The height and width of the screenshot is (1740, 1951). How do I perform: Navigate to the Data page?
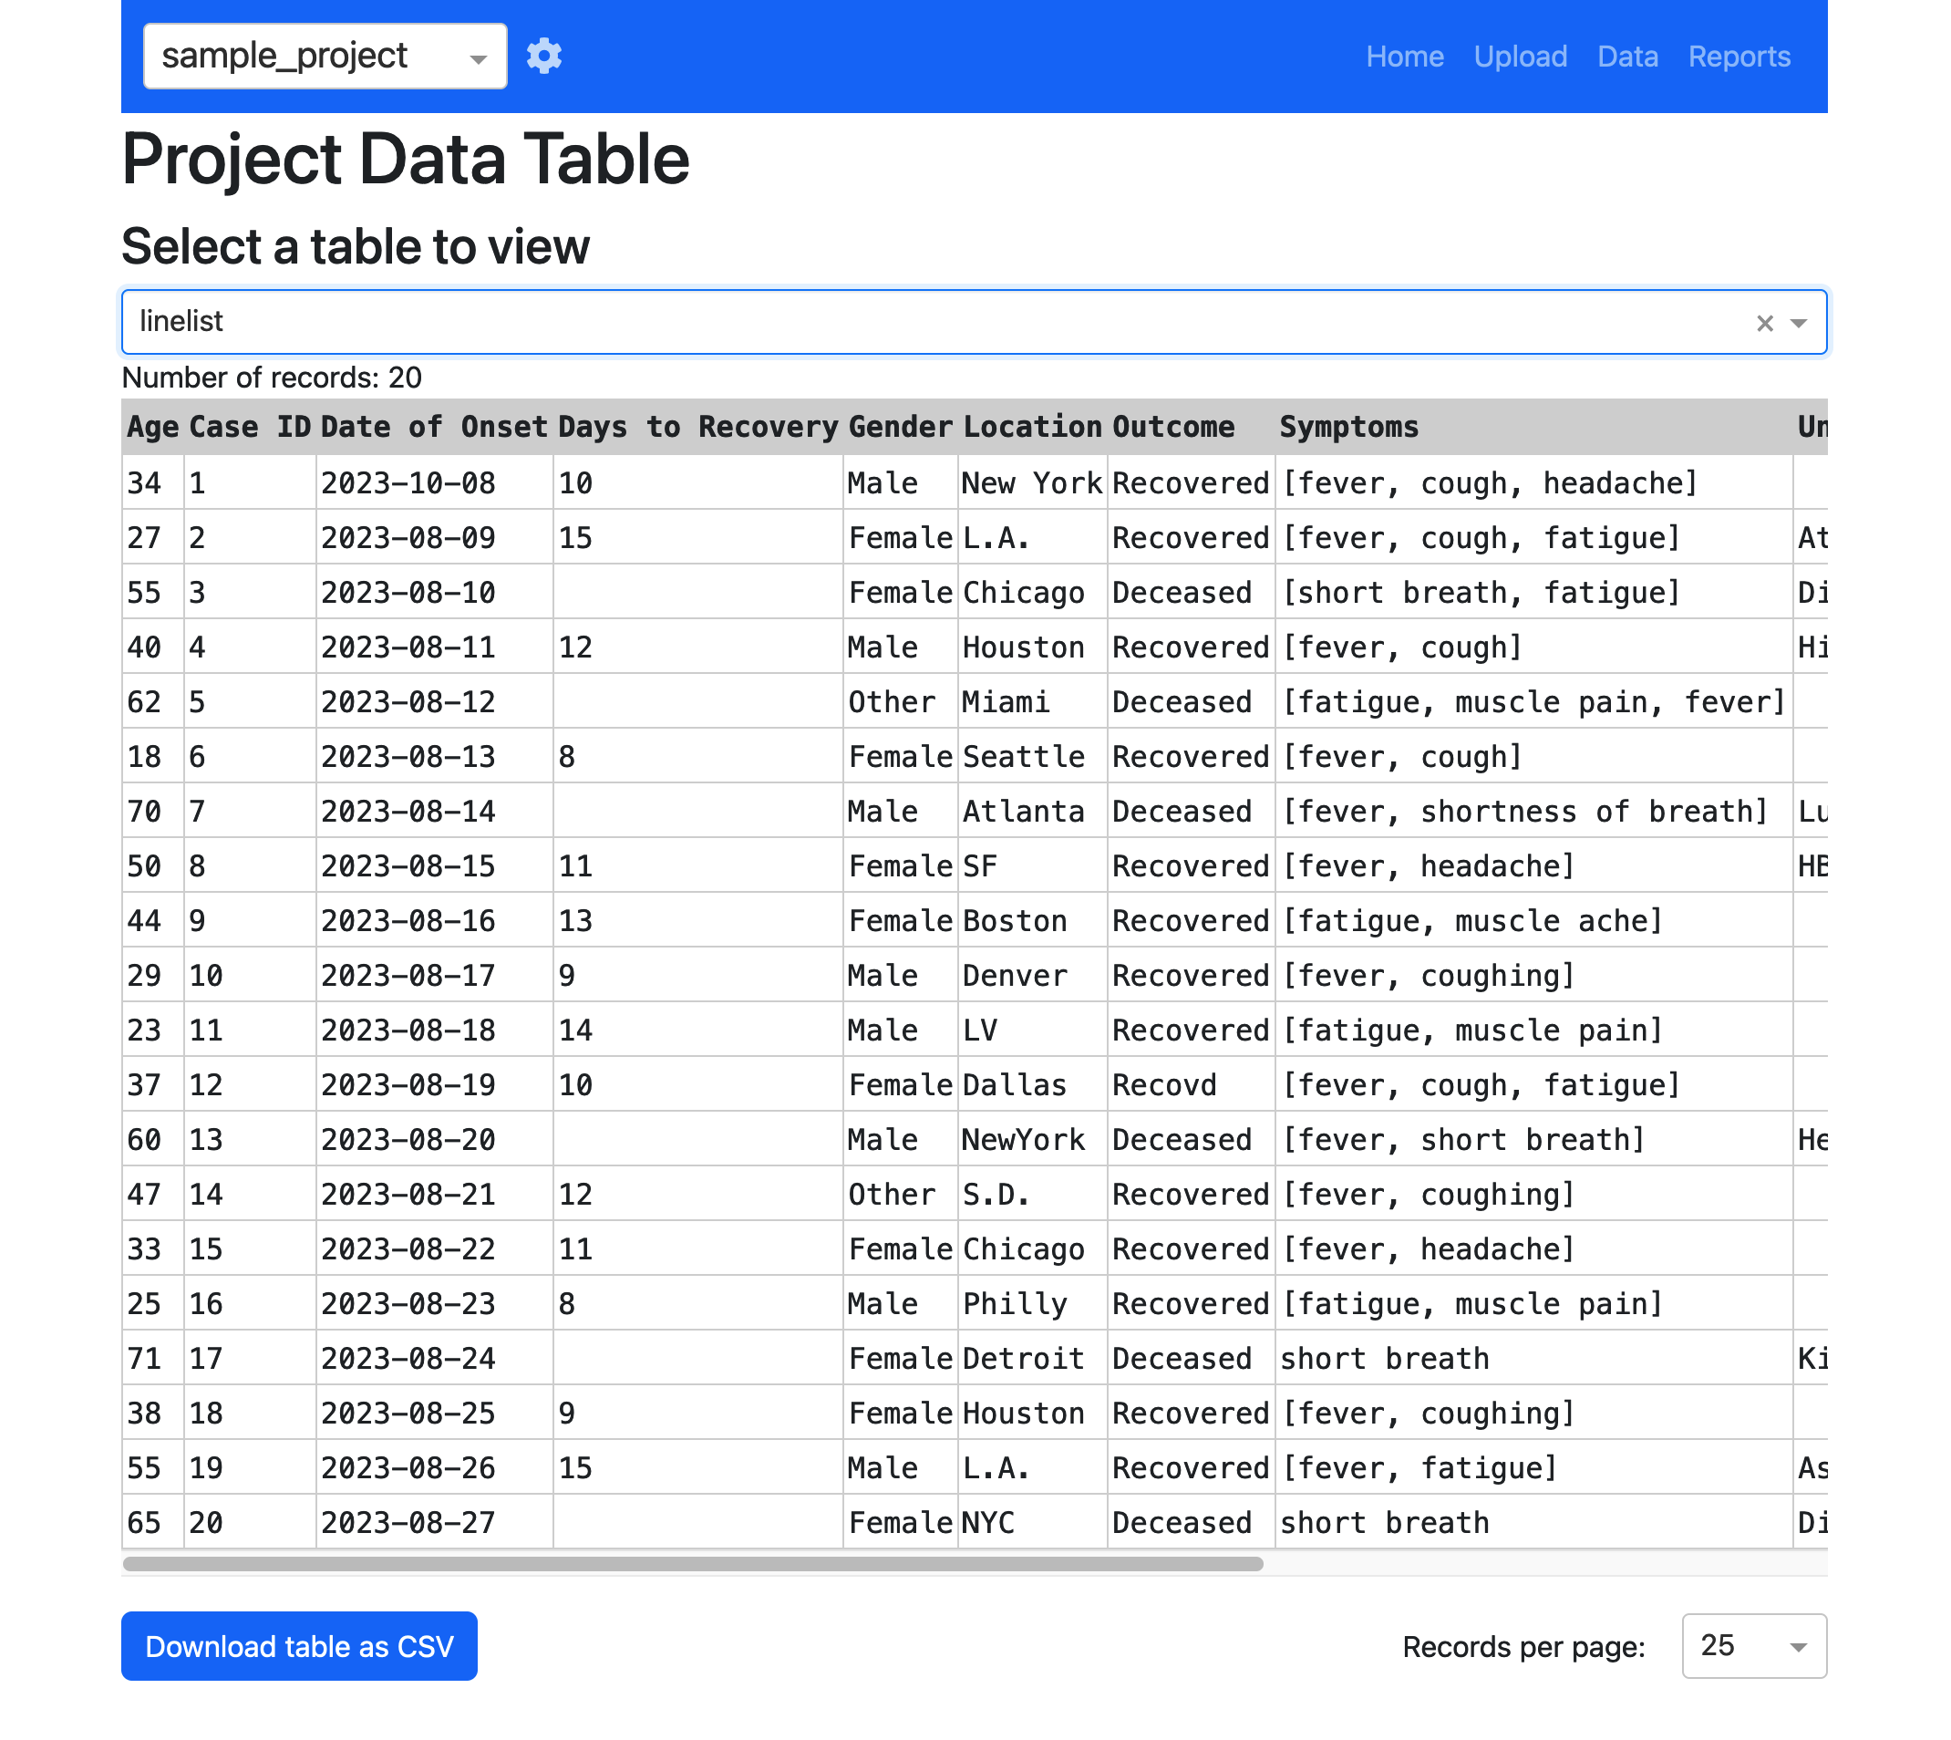coord(1627,57)
